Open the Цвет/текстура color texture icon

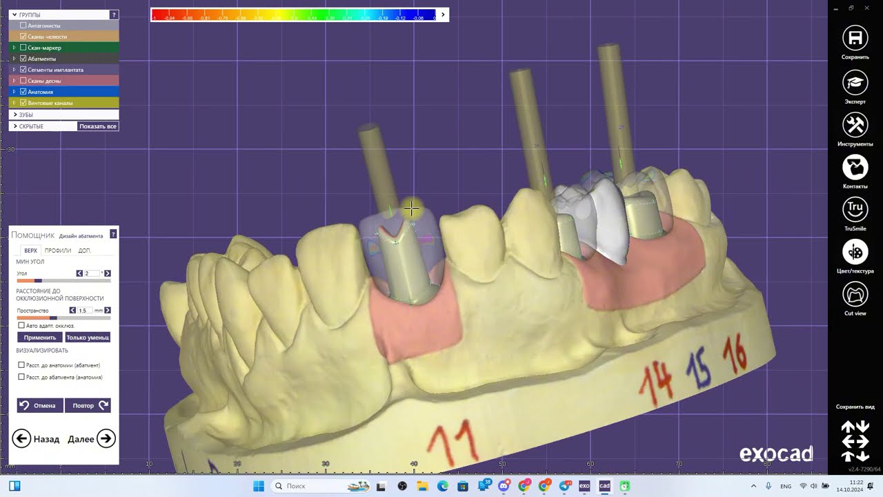click(x=855, y=252)
